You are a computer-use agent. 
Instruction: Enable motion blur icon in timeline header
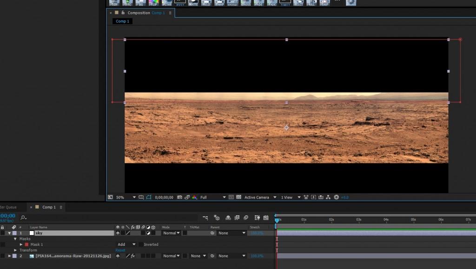pos(246,218)
